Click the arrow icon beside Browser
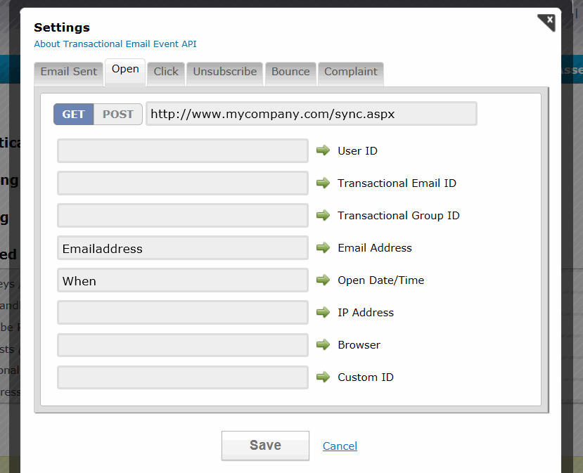 323,344
